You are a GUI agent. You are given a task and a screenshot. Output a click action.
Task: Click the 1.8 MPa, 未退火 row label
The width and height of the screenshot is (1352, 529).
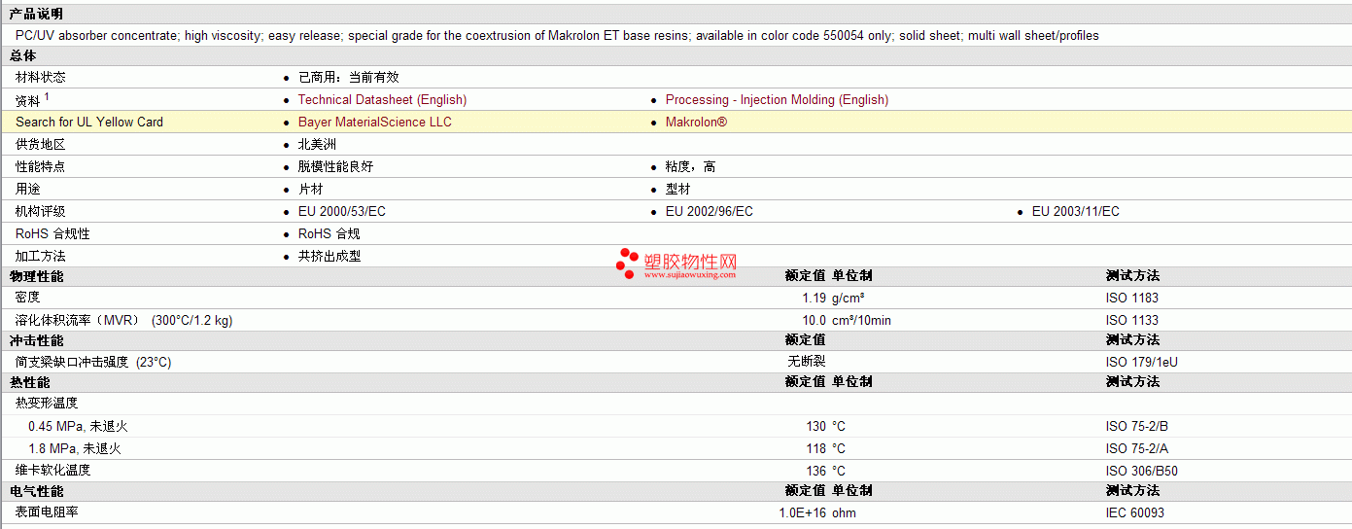click(x=75, y=448)
